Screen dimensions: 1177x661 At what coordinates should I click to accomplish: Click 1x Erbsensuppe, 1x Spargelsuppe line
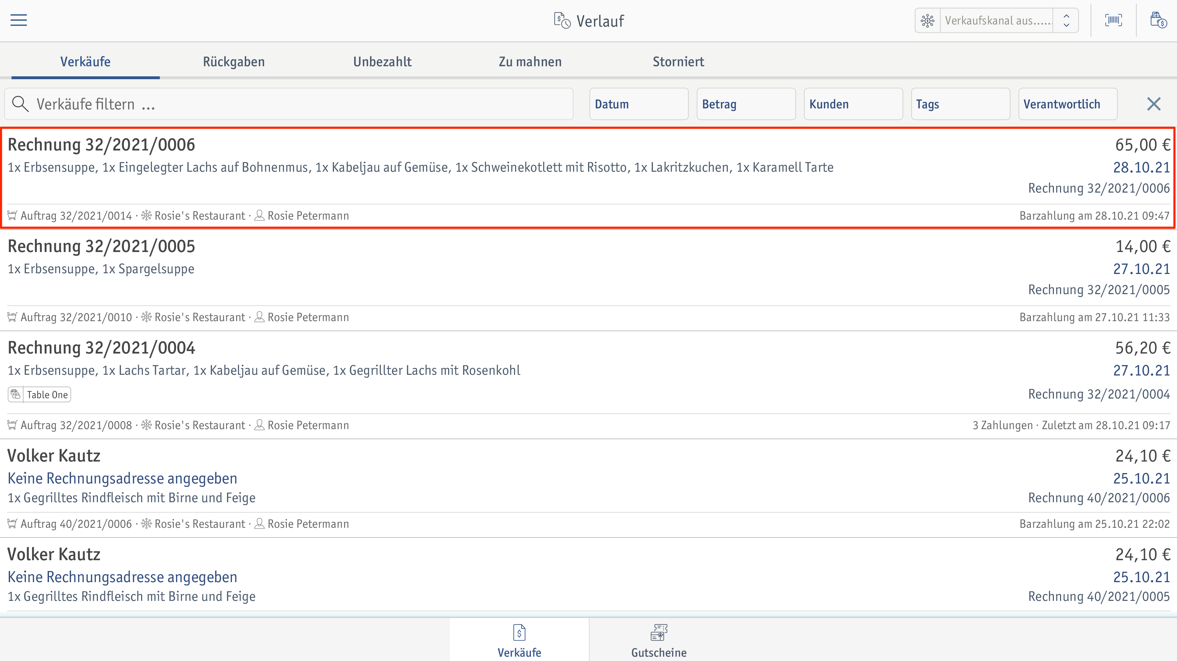click(101, 269)
